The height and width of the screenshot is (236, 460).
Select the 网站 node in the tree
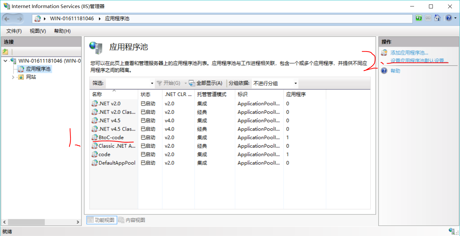[x=31, y=77]
